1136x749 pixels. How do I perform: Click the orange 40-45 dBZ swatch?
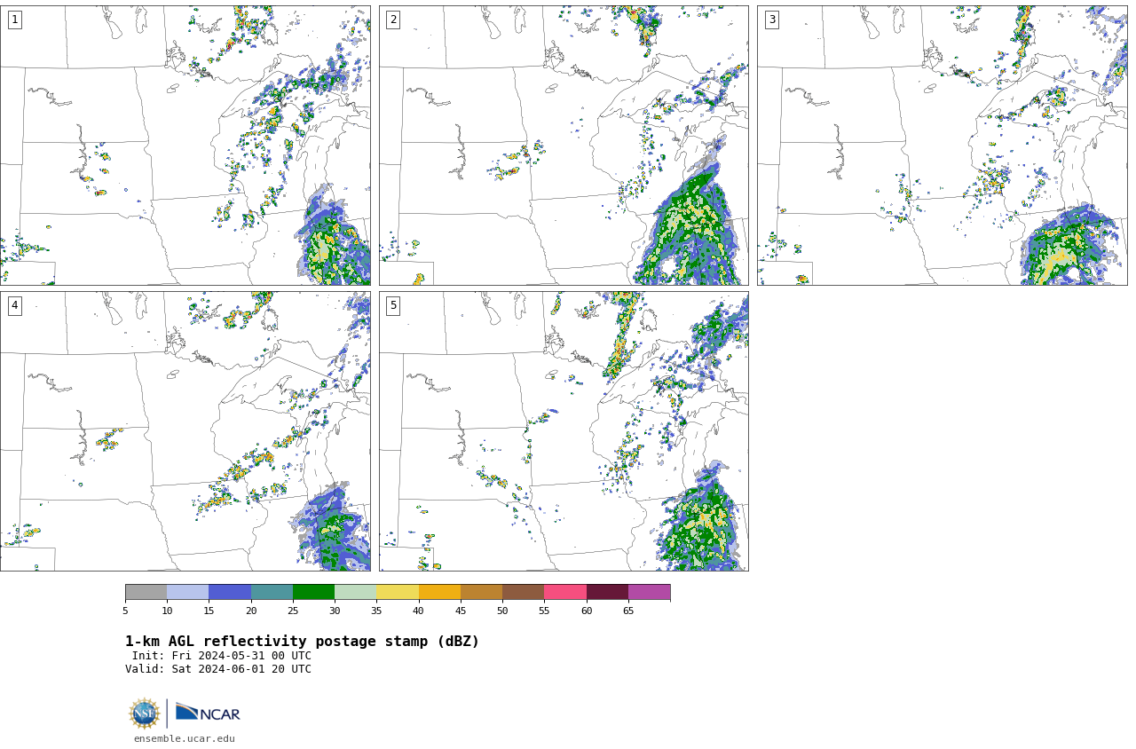point(439,592)
